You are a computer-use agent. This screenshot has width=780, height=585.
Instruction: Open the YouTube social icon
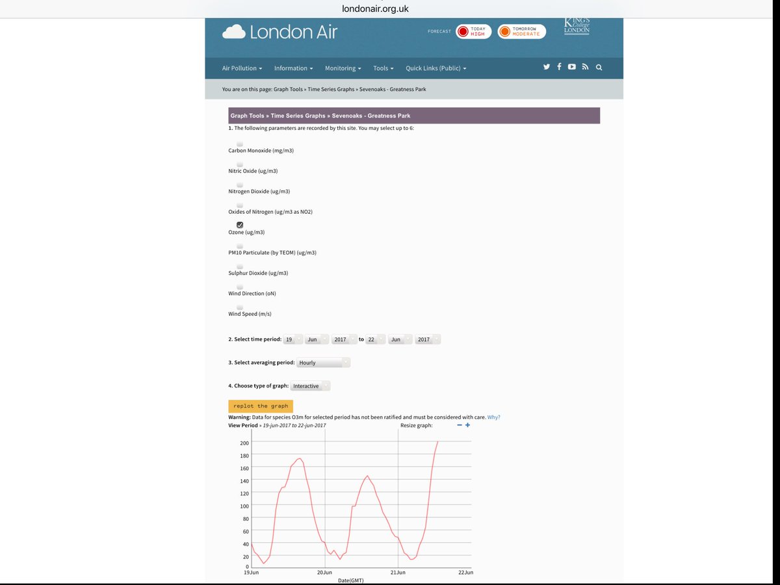tap(571, 67)
